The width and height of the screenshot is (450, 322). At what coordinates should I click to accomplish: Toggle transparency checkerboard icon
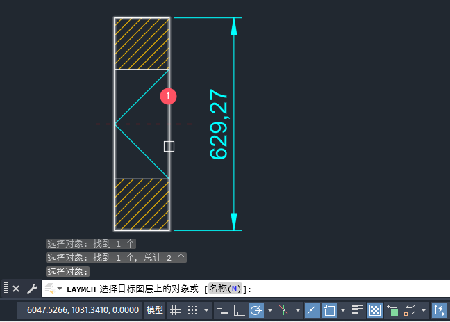(x=375, y=310)
